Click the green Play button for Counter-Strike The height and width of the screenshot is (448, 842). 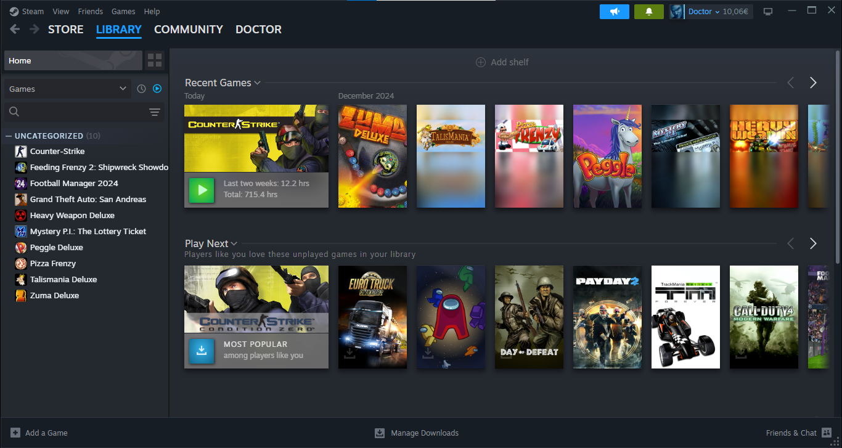click(202, 190)
